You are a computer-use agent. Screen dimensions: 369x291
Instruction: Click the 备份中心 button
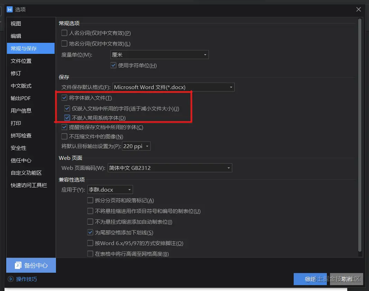tap(31, 265)
